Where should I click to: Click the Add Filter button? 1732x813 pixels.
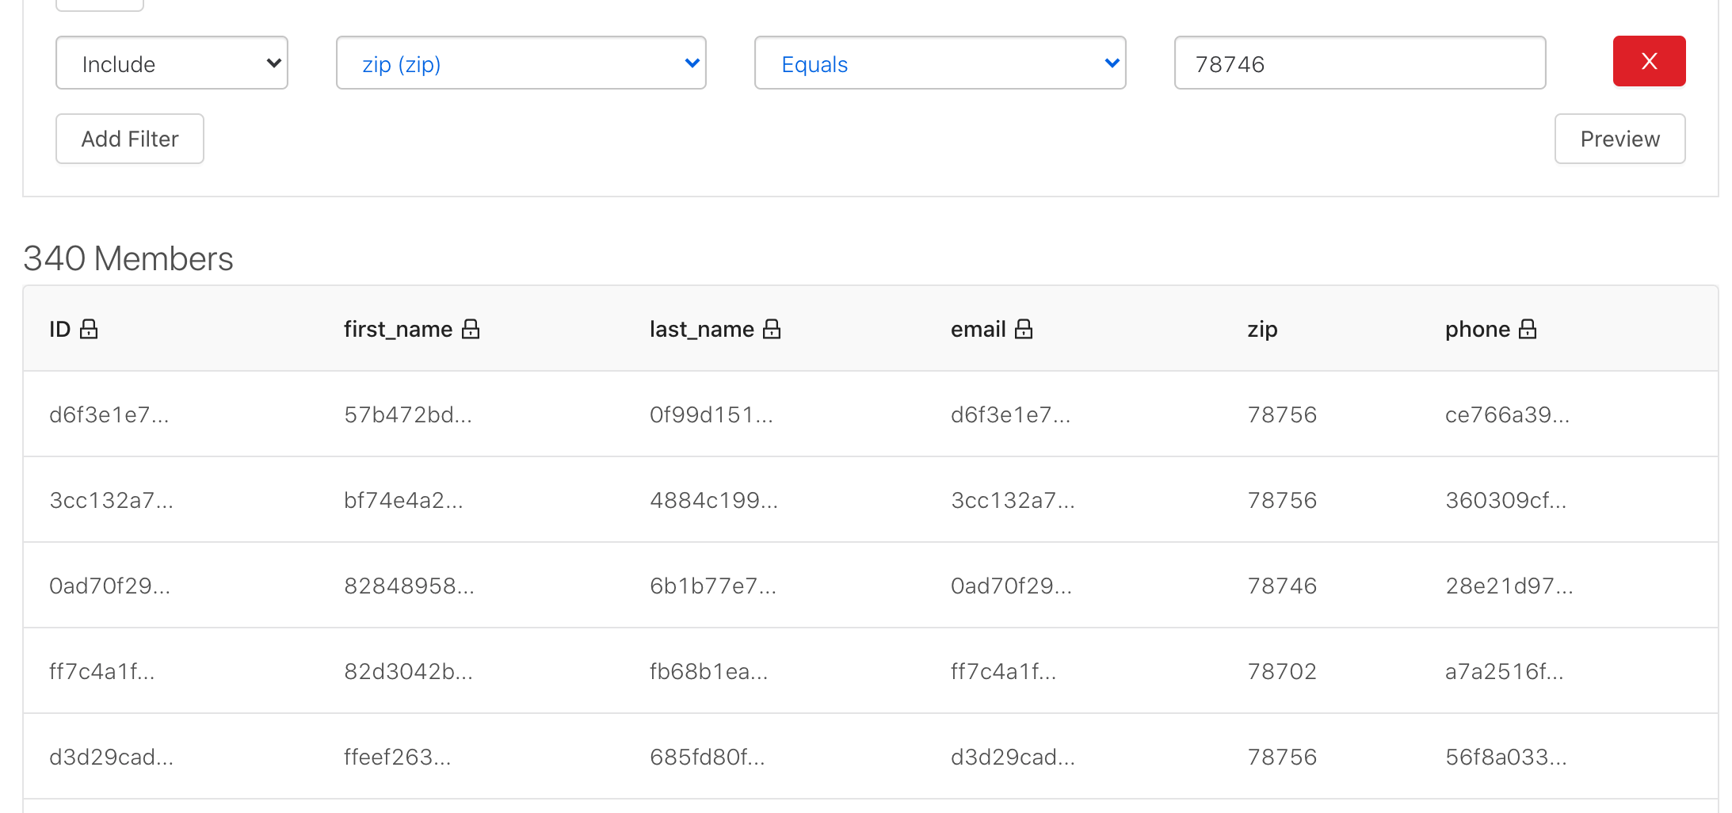(130, 139)
